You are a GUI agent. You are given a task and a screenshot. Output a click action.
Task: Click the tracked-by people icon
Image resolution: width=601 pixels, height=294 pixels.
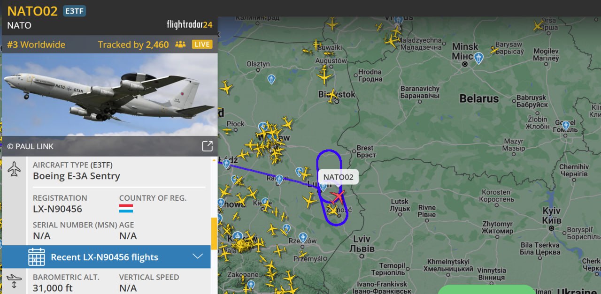[x=180, y=45]
